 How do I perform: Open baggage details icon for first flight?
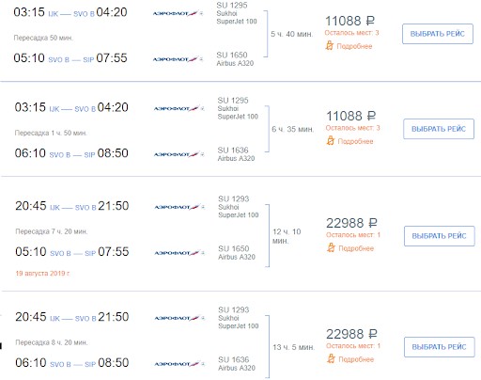pyautogui.click(x=329, y=46)
